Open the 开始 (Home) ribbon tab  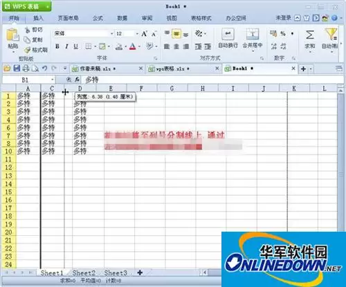click(14, 18)
